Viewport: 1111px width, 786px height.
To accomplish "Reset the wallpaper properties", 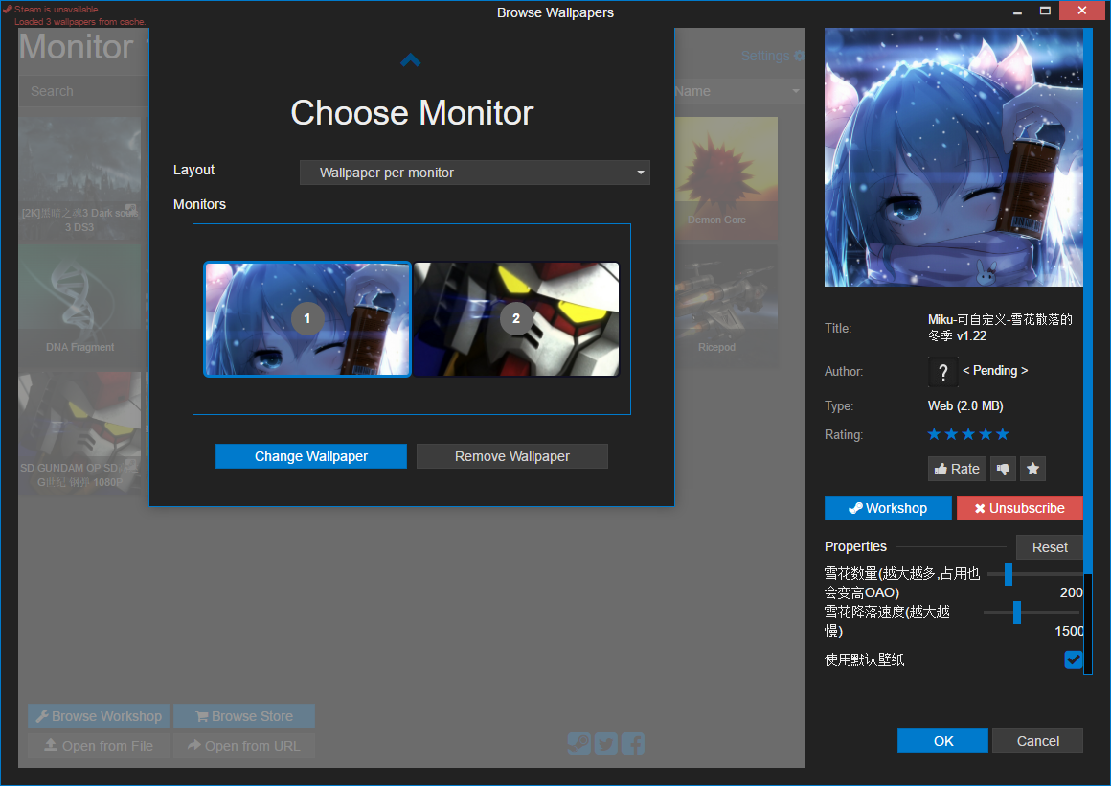I will (x=1050, y=547).
